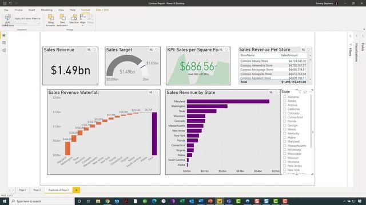This screenshot has width=366, height=205.
Task: Check the Maryland checkbox
Action: click(x=285, y=141)
